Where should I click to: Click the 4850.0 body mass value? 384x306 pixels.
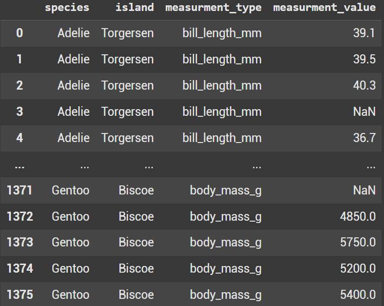click(x=358, y=216)
